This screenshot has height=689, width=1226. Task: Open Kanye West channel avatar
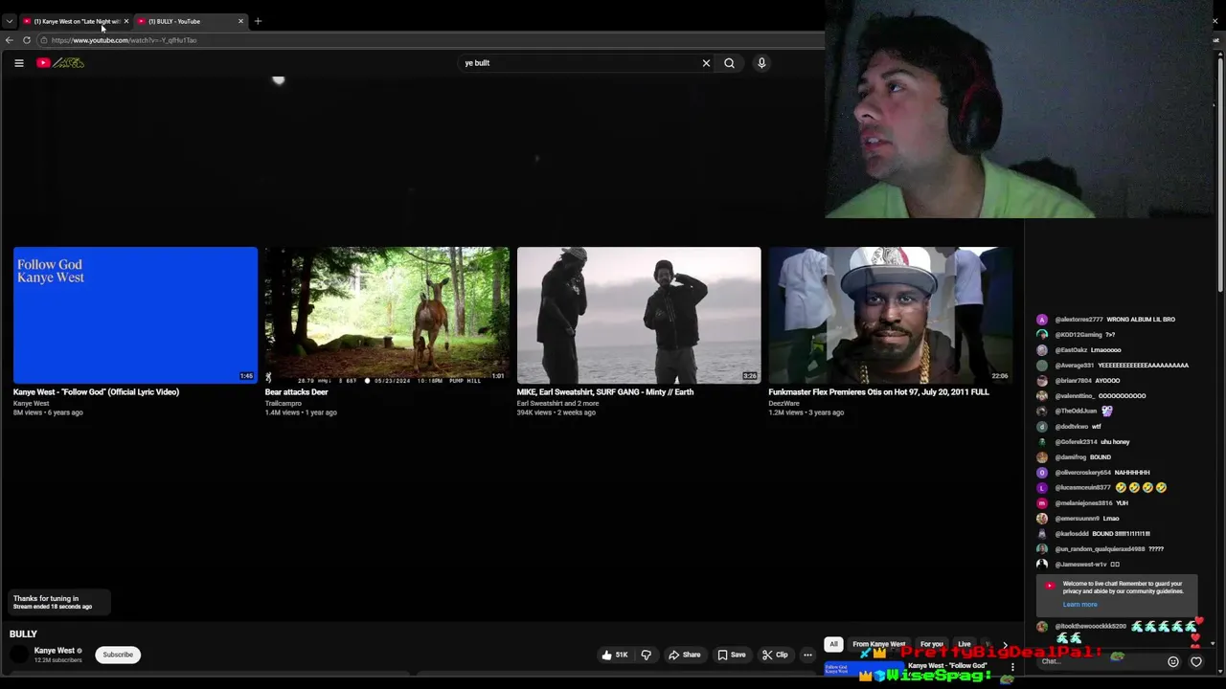[19, 655]
